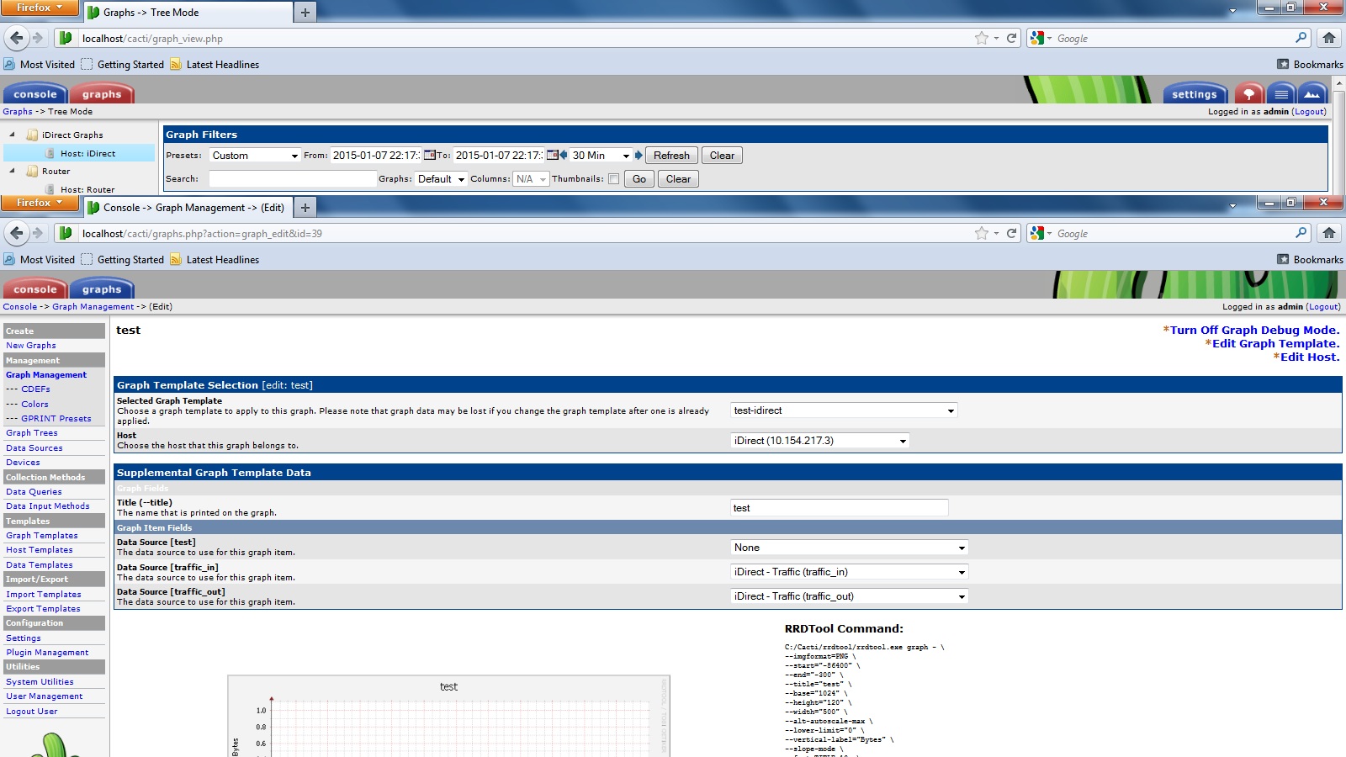The height and width of the screenshot is (757, 1346).
Task: Open home page in Graph Management window
Action: coord(1329,233)
